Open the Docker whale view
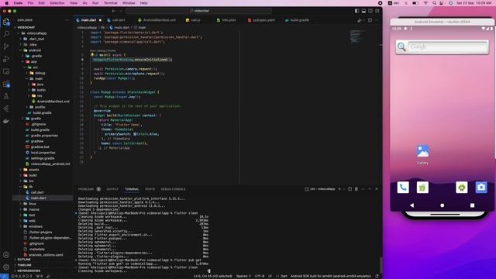Screen dimensions: 496x279 (6, 121)
